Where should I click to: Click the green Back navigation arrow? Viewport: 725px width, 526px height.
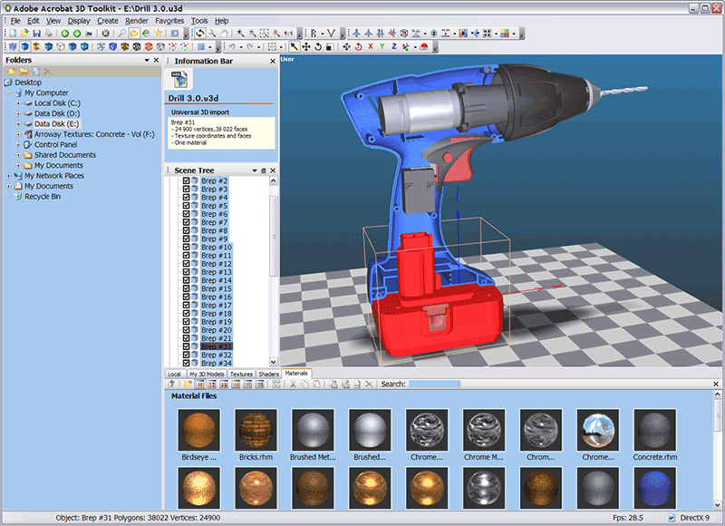pos(64,33)
